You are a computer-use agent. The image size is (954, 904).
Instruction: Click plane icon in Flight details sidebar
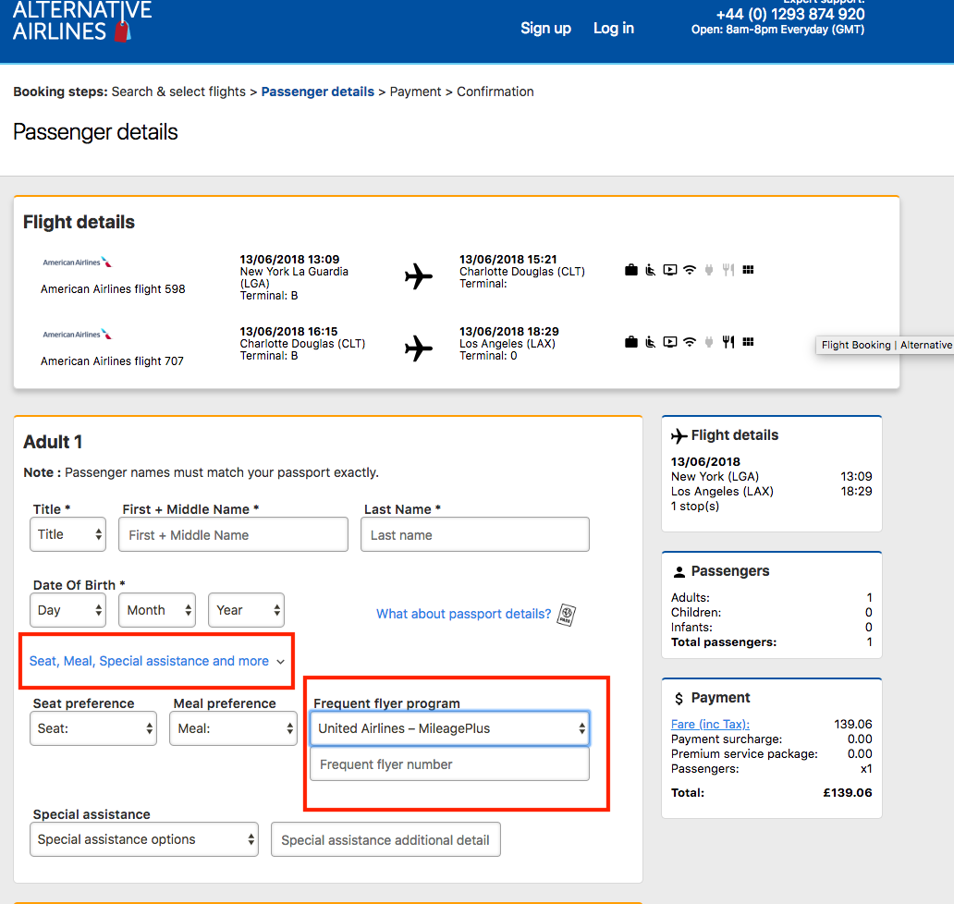(679, 435)
